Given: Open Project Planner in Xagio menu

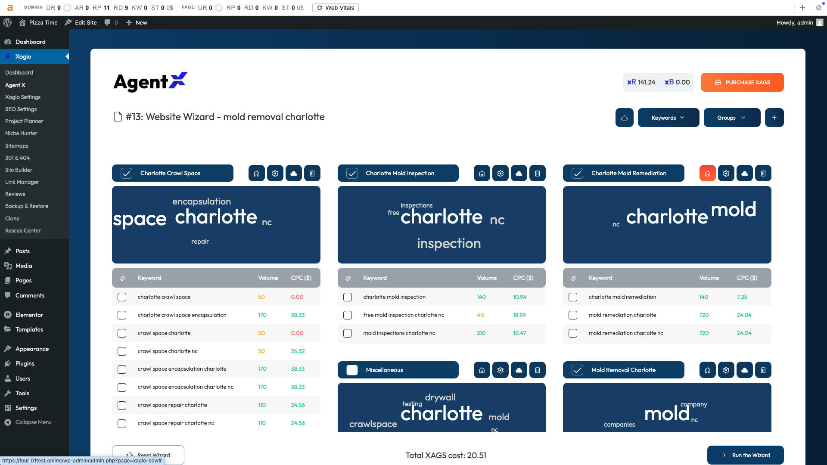Looking at the screenshot, I should 24,121.
